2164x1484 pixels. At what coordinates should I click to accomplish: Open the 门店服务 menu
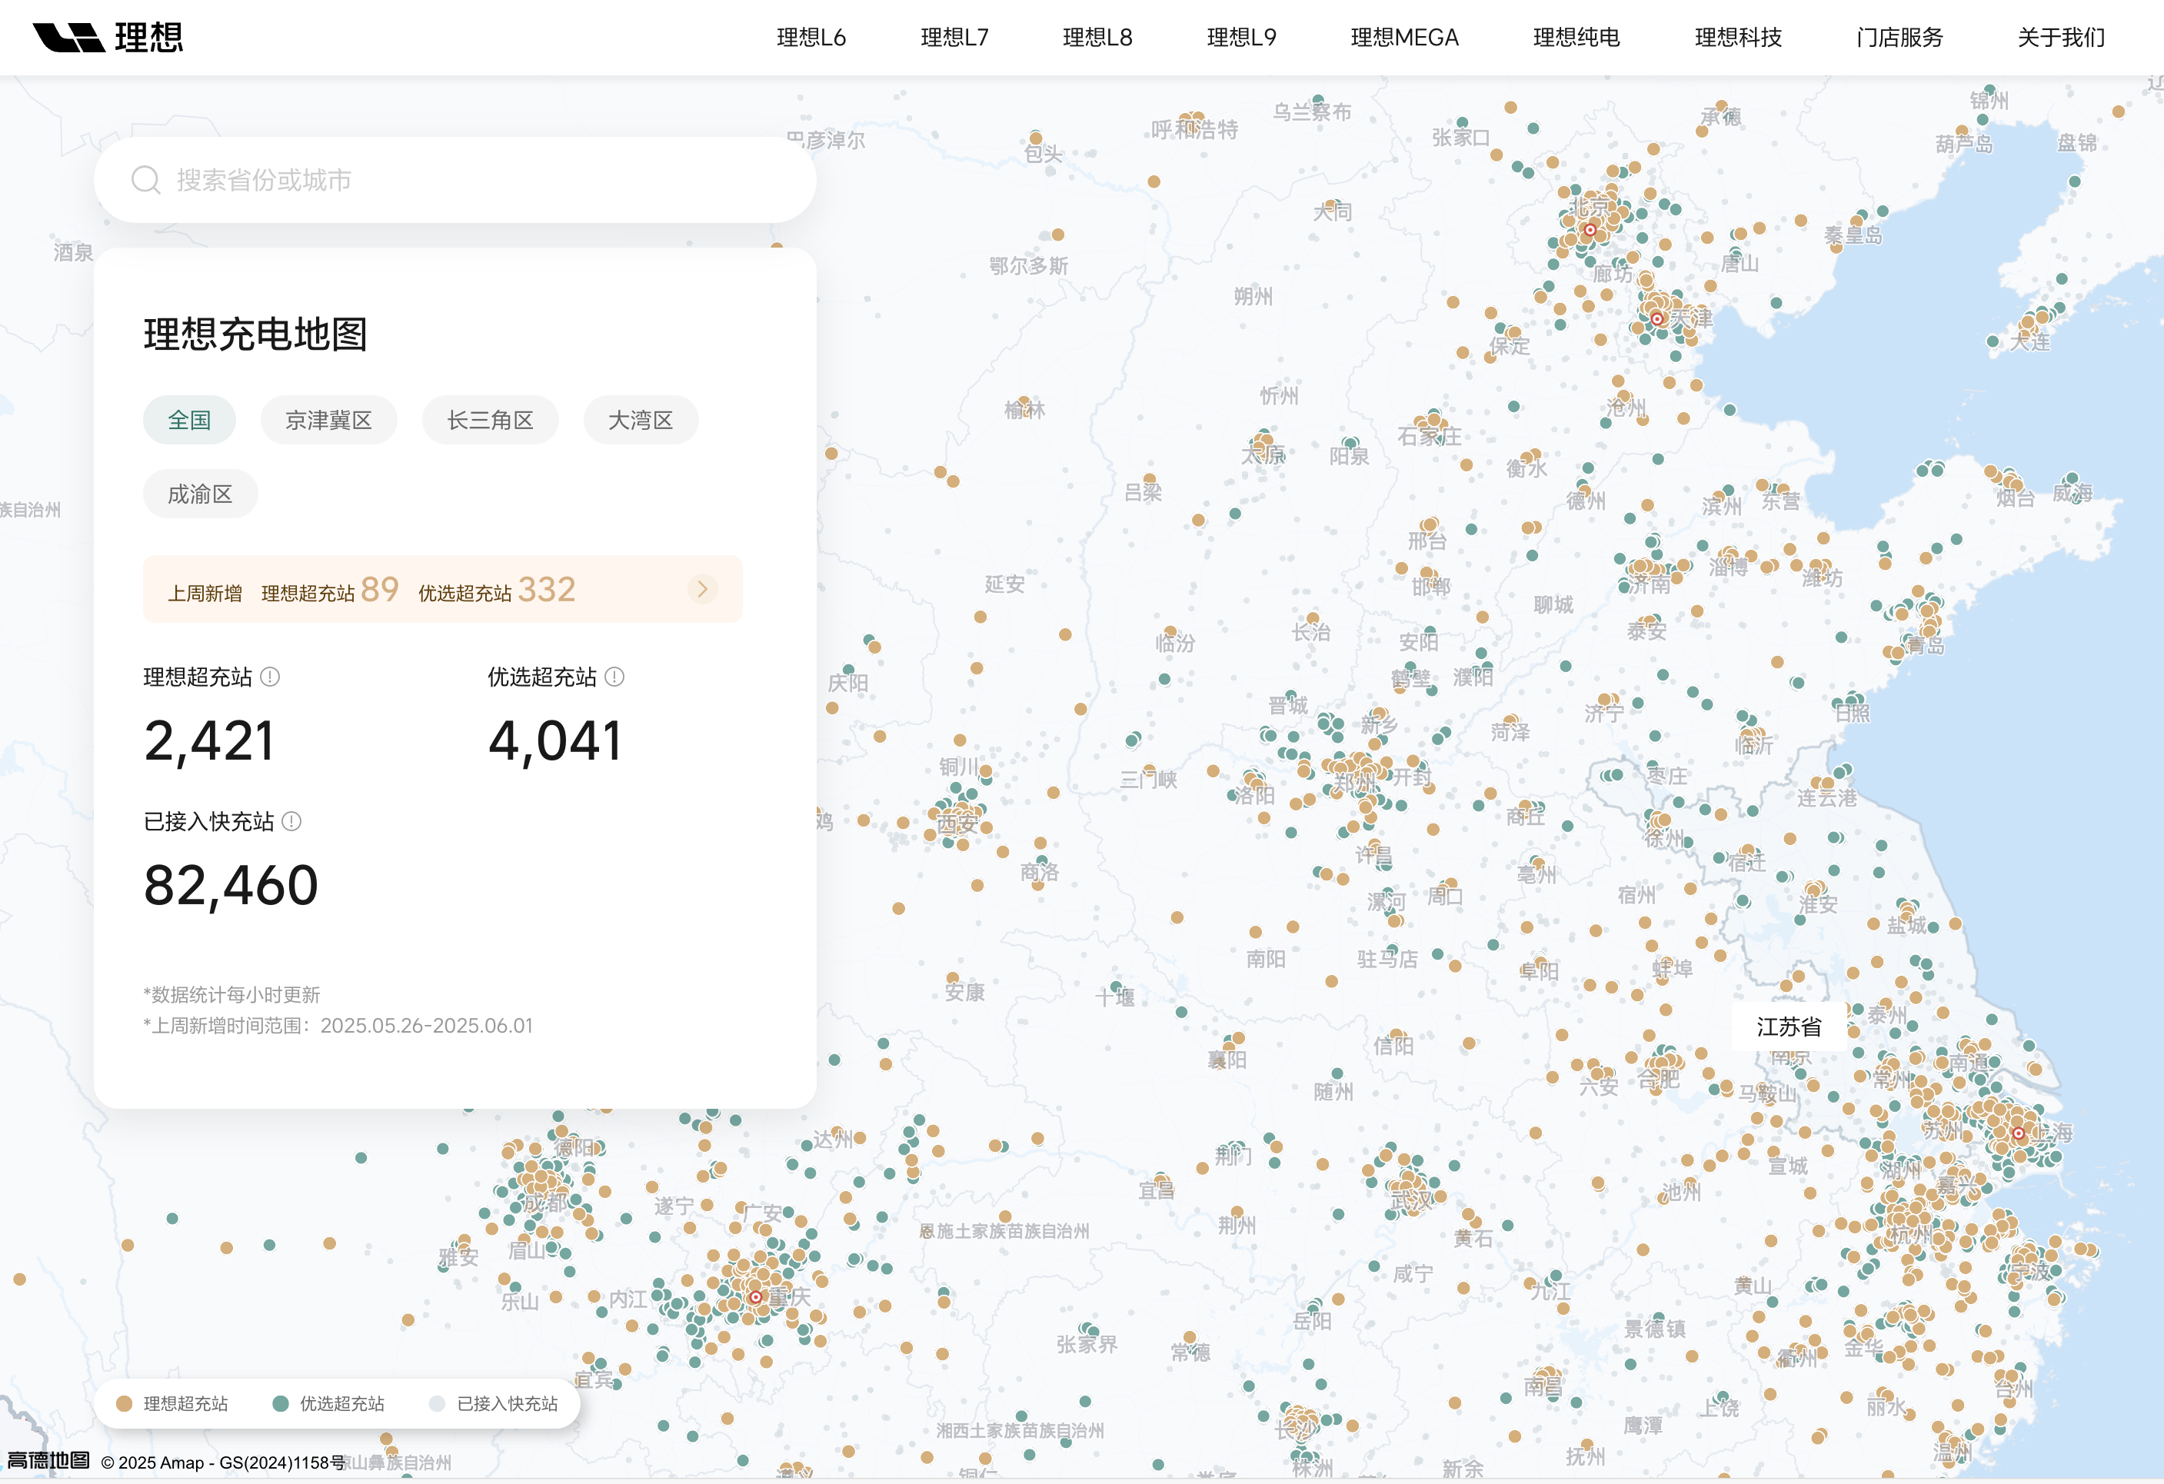[1899, 37]
